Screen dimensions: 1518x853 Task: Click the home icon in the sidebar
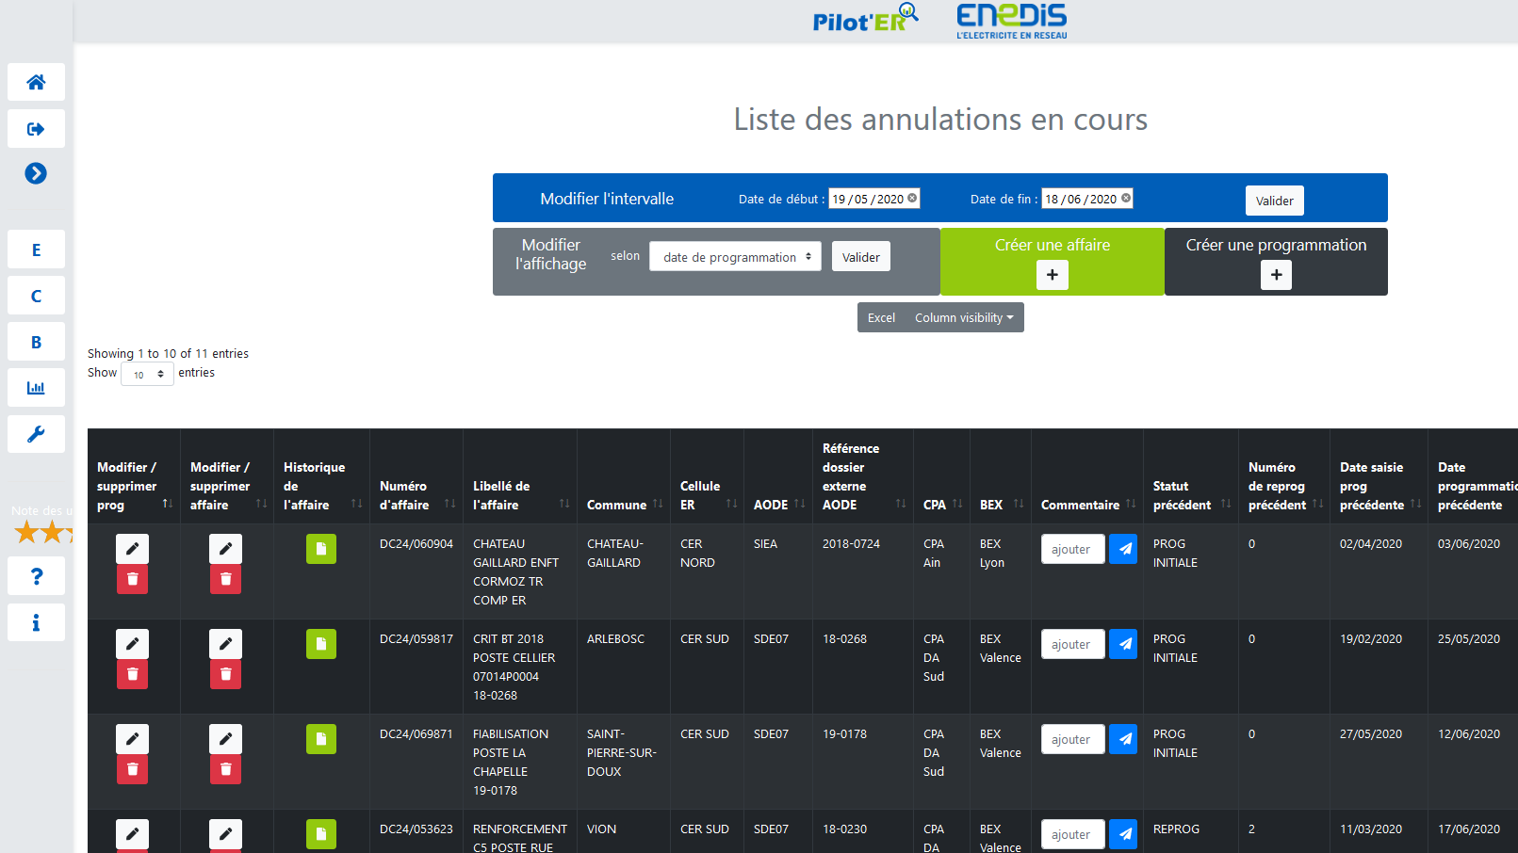(x=36, y=82)
